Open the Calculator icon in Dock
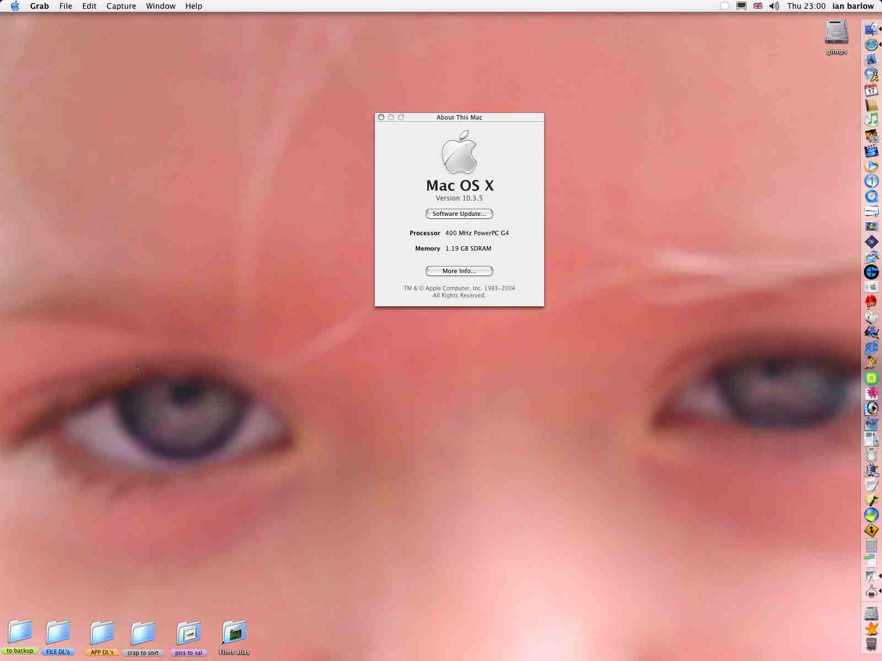This screenshot has height=661, width=882. (x=872, y=545)
